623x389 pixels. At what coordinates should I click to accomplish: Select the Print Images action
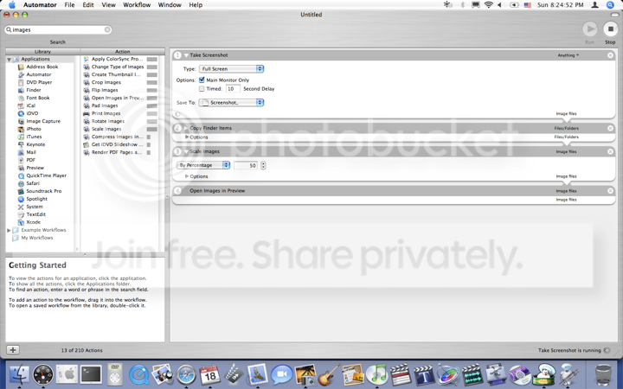pyautogui.click(x=106, y=113)
